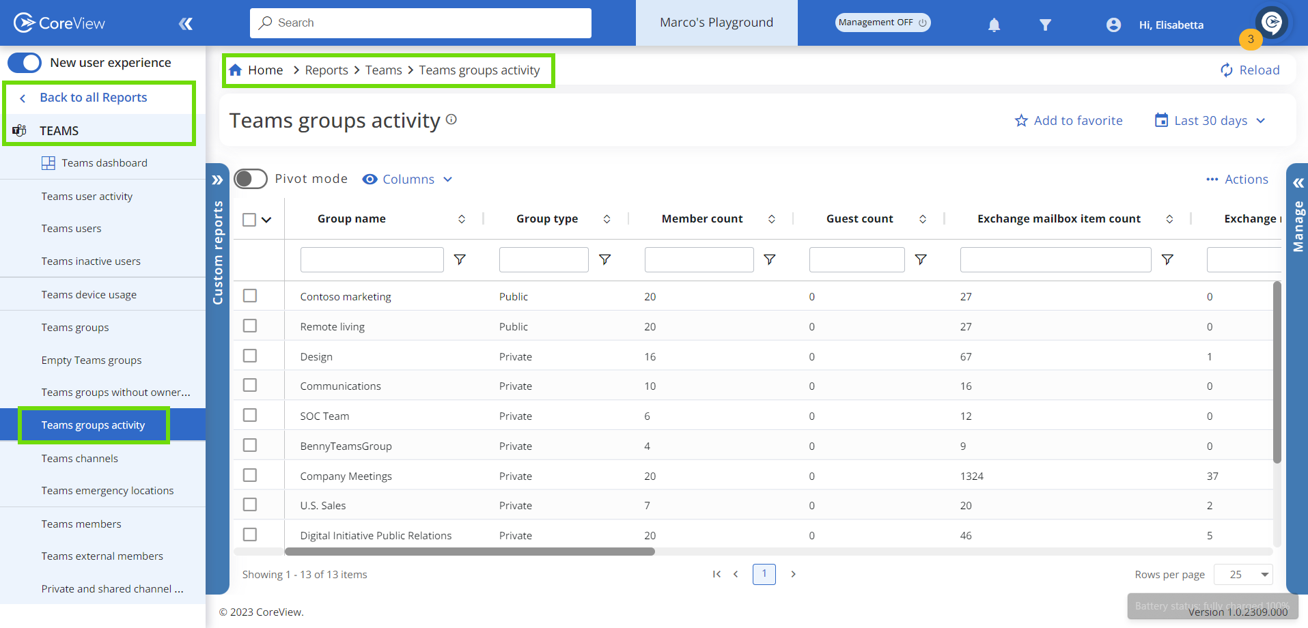
Task: Select the SOC Team row checkbox
Action: coord(250,415)
